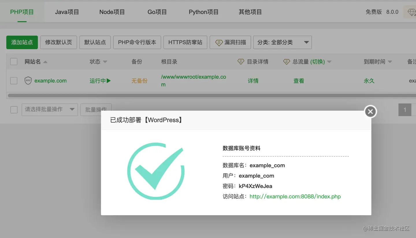The width and height of the screenshot is (416, 238).
Task: Click the 修改默认页 button
Action: 58,42
